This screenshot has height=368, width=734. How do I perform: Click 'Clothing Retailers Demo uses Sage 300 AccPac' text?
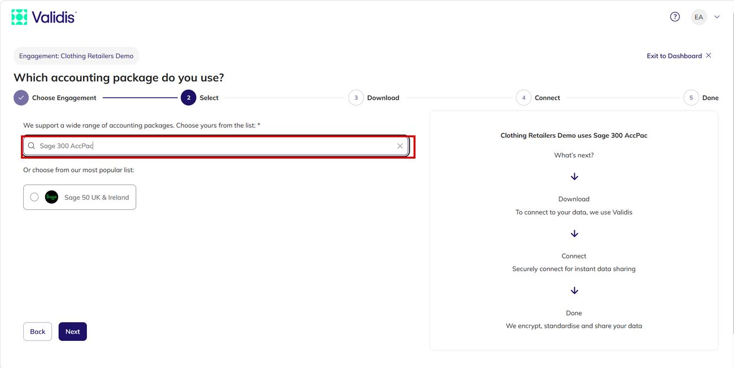pos(574,135)
